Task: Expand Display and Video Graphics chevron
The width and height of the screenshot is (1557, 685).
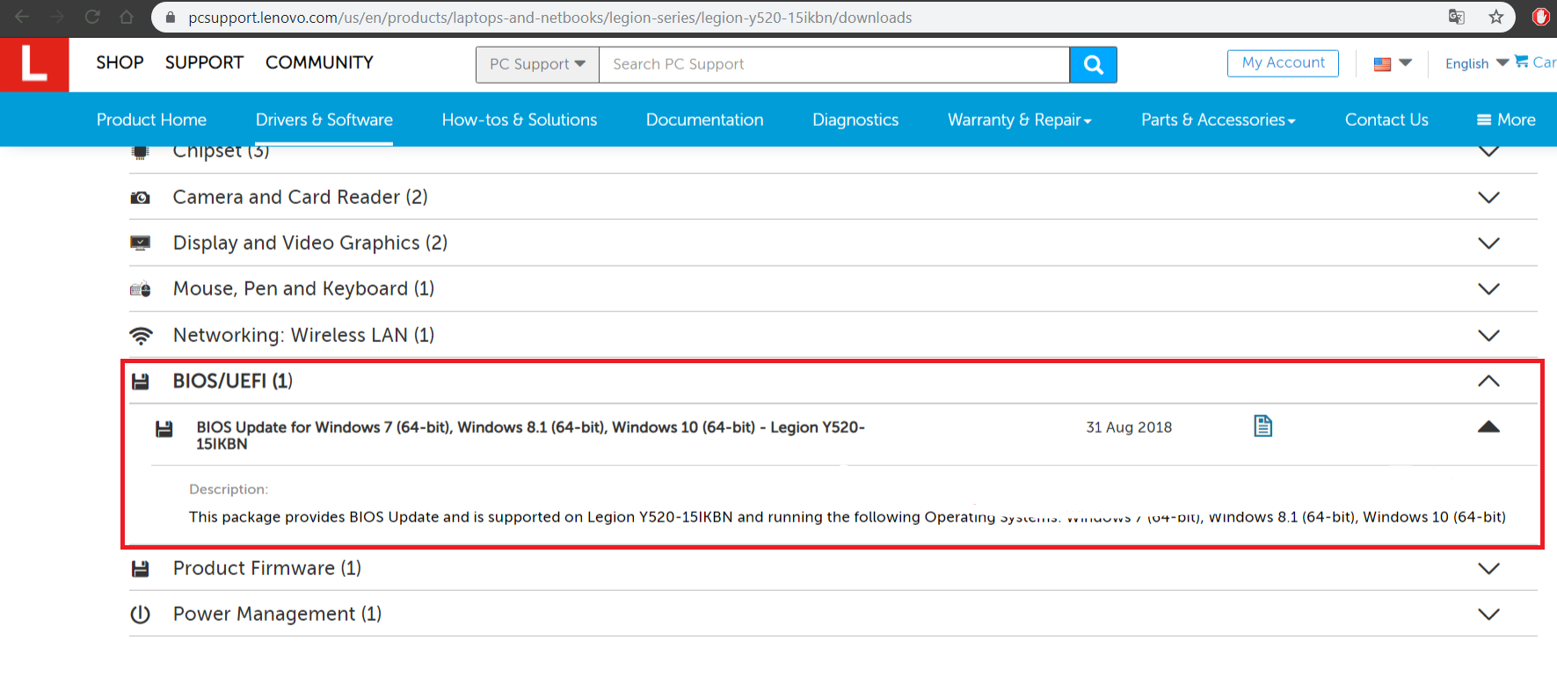Action: pos(1488,244)
